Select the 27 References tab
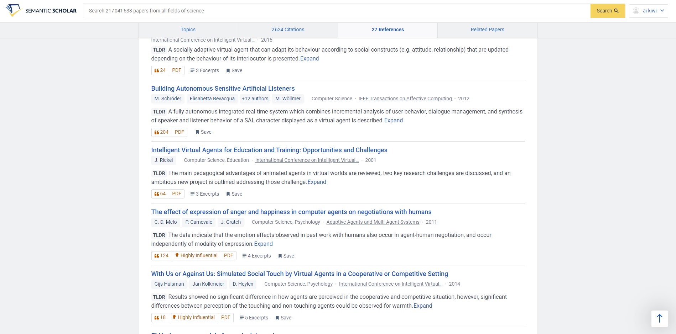 point(388,30)
